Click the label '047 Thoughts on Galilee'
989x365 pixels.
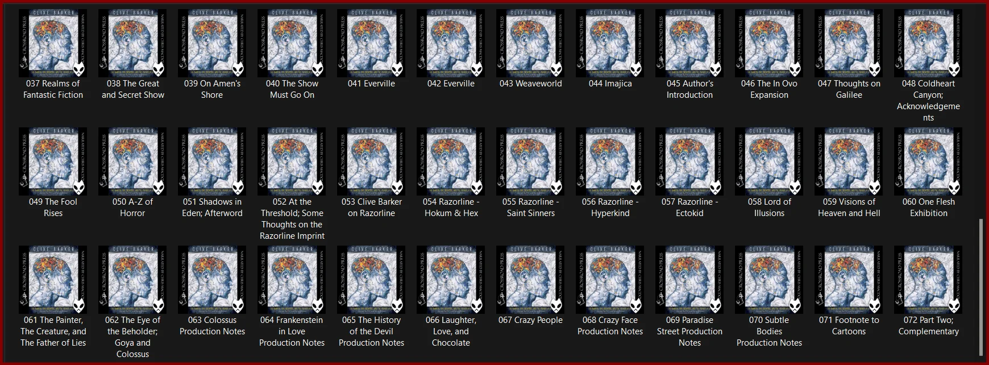849,89
